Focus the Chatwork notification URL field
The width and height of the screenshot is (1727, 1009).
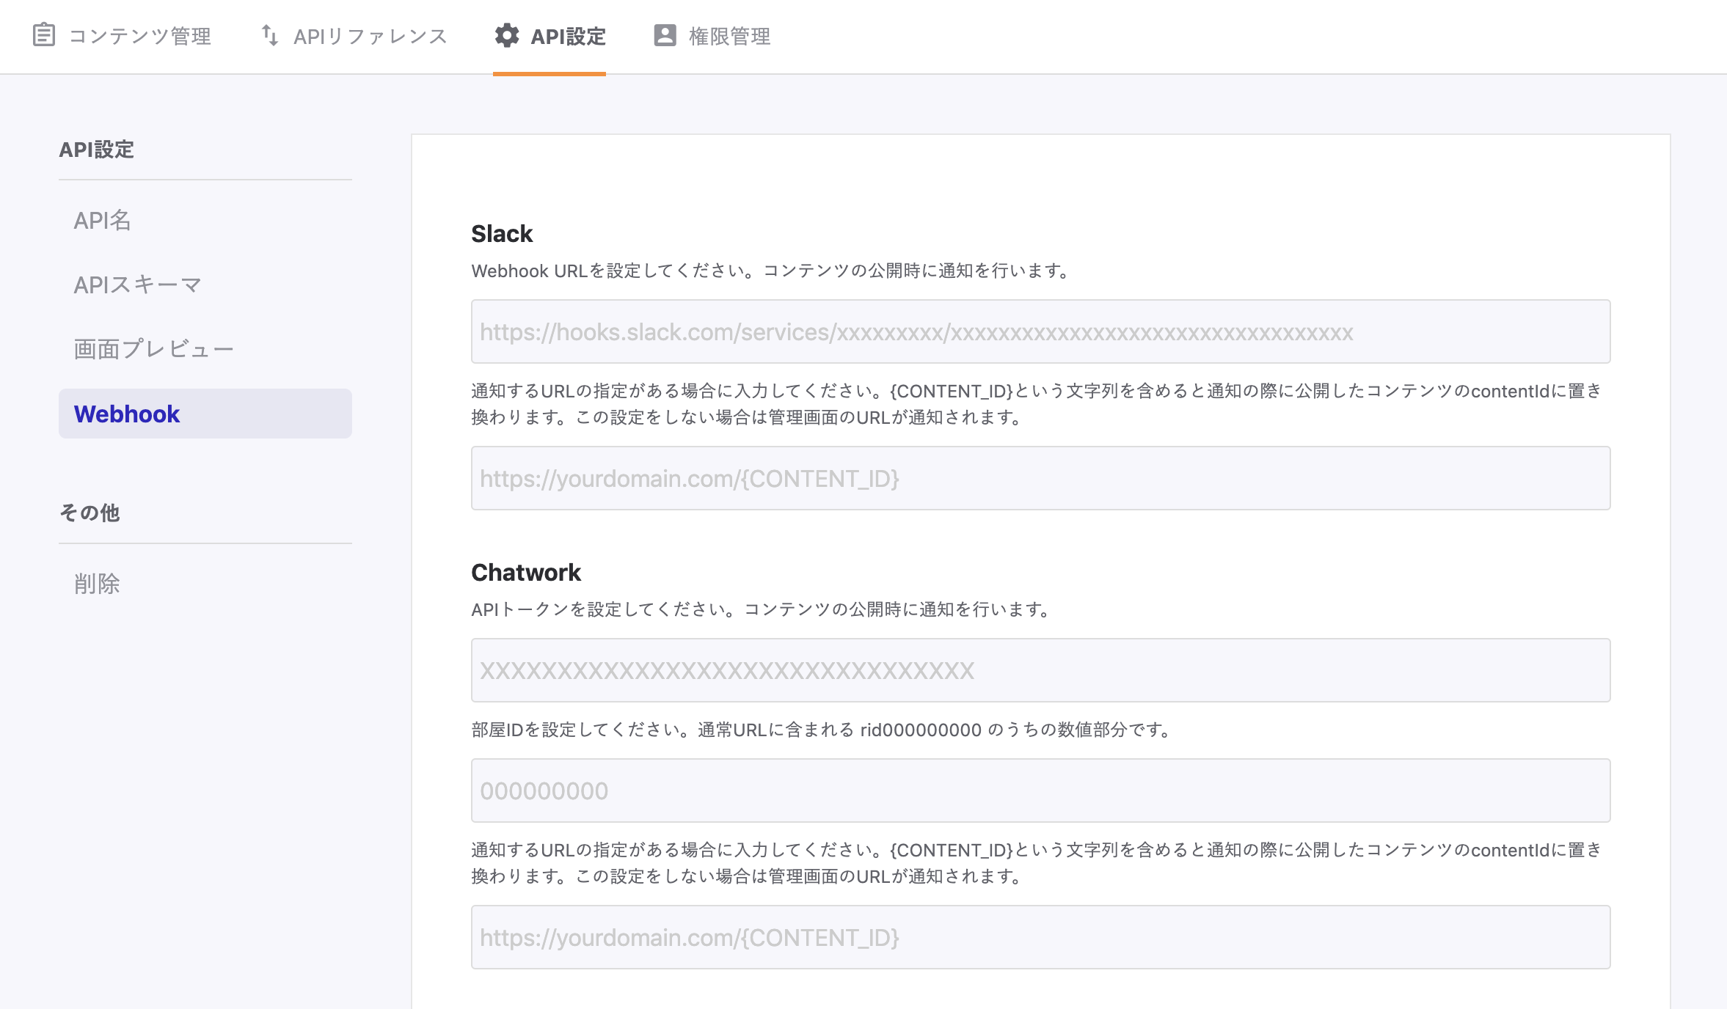1040,937
